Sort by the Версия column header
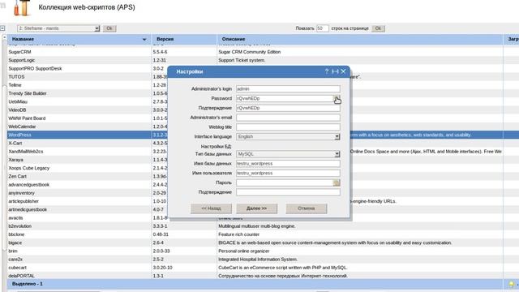This screenshot has height=292, width=519. (x=184, y=39)
